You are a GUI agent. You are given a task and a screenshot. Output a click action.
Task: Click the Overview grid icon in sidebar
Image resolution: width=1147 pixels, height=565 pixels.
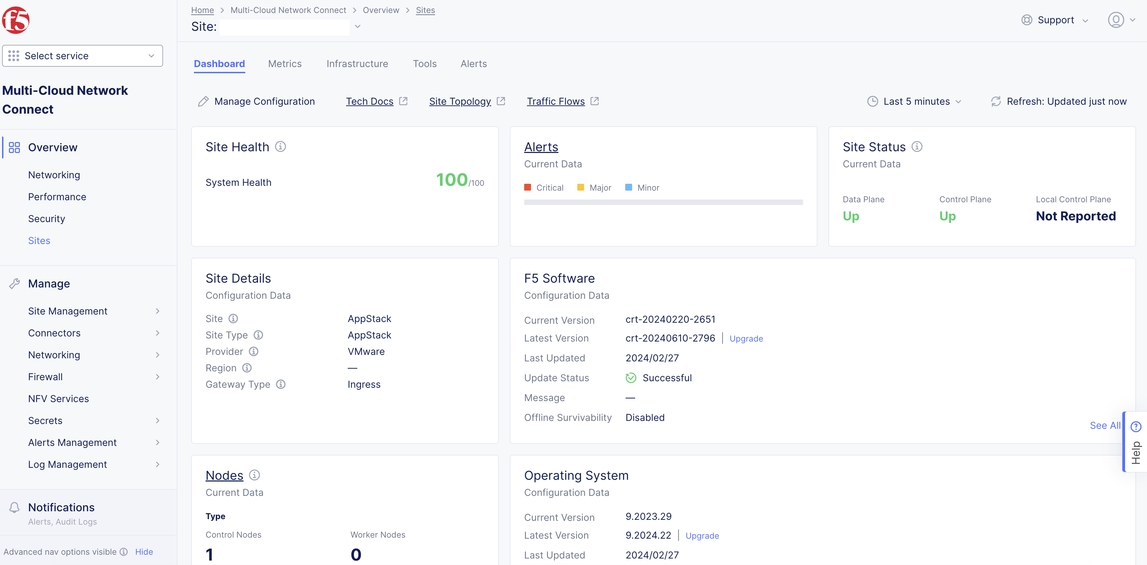(x=14, y=147)
